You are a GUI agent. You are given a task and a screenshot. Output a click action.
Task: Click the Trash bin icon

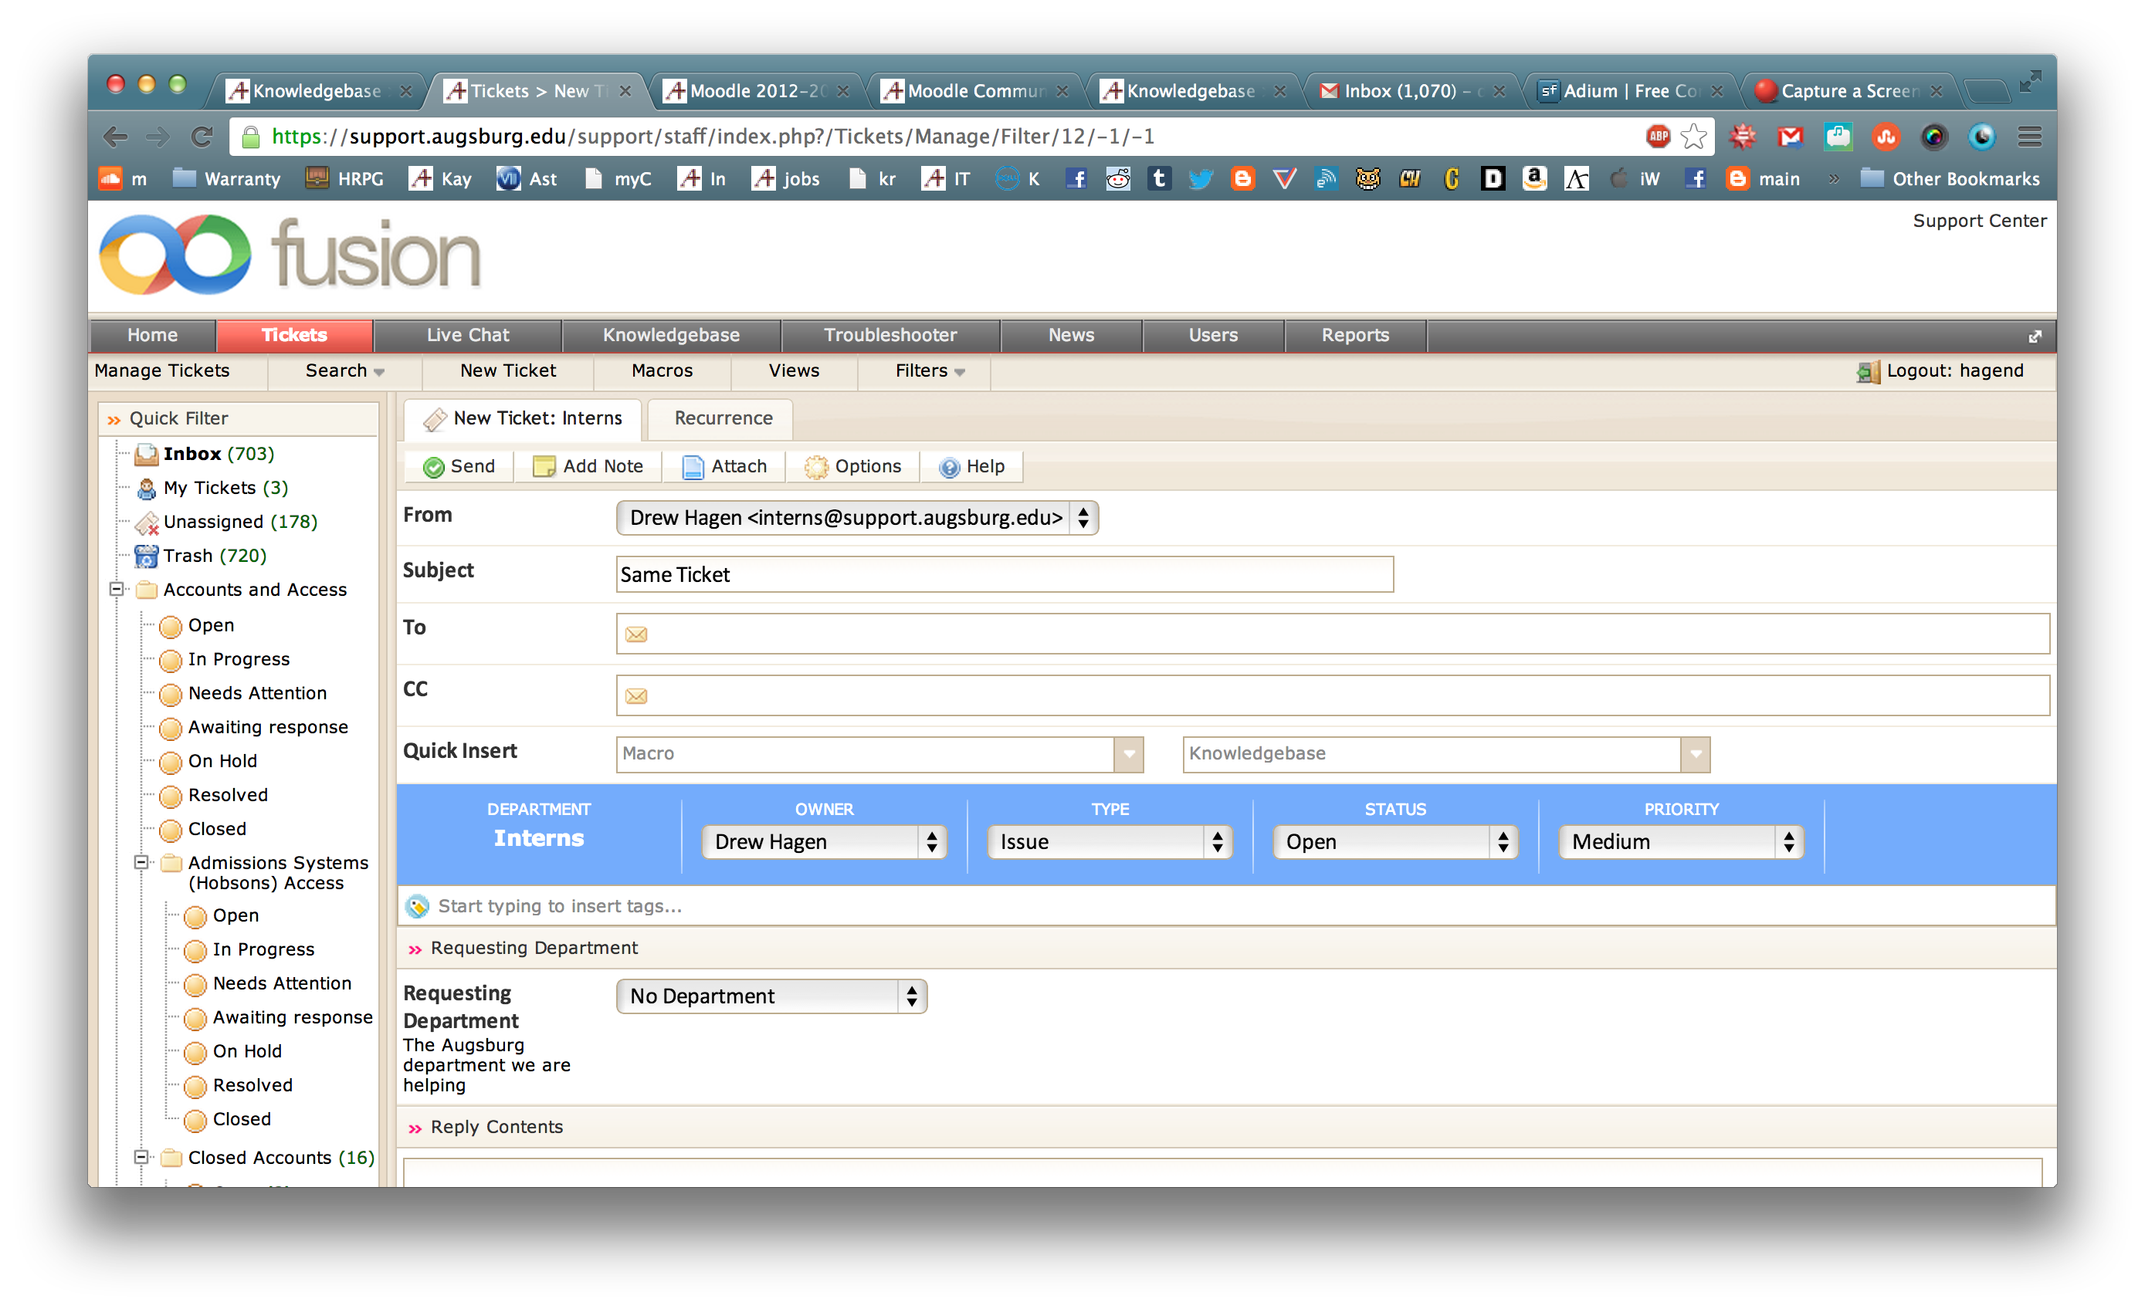tap(146, 556)
